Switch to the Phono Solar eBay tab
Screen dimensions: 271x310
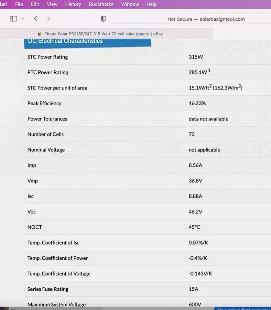pyautogui.click(x=103, y=34)
